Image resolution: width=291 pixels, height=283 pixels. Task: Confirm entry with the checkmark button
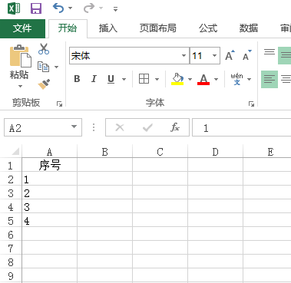[147, 127]
